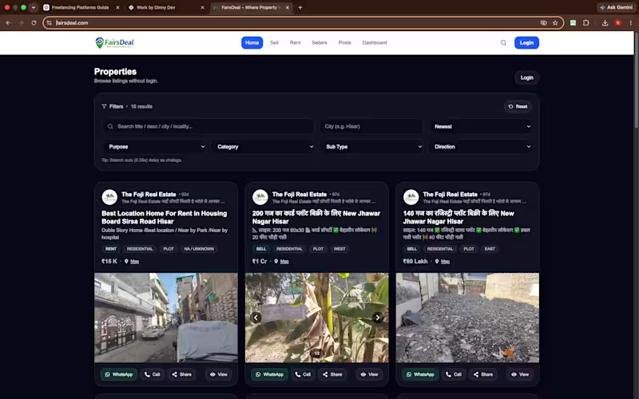Reload the page with the refresh icon
Screen dimensions: 639x399
coord(34,23)
